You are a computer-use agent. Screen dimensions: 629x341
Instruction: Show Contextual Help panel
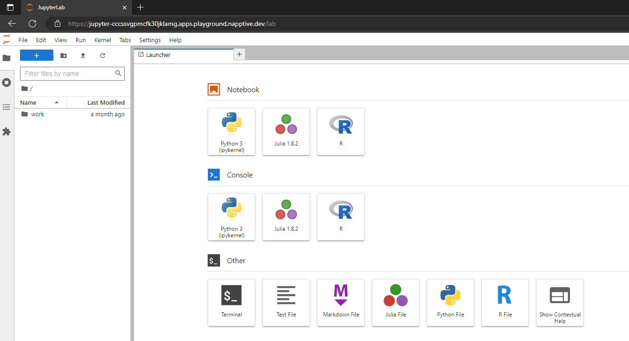(x=560, y=303)
